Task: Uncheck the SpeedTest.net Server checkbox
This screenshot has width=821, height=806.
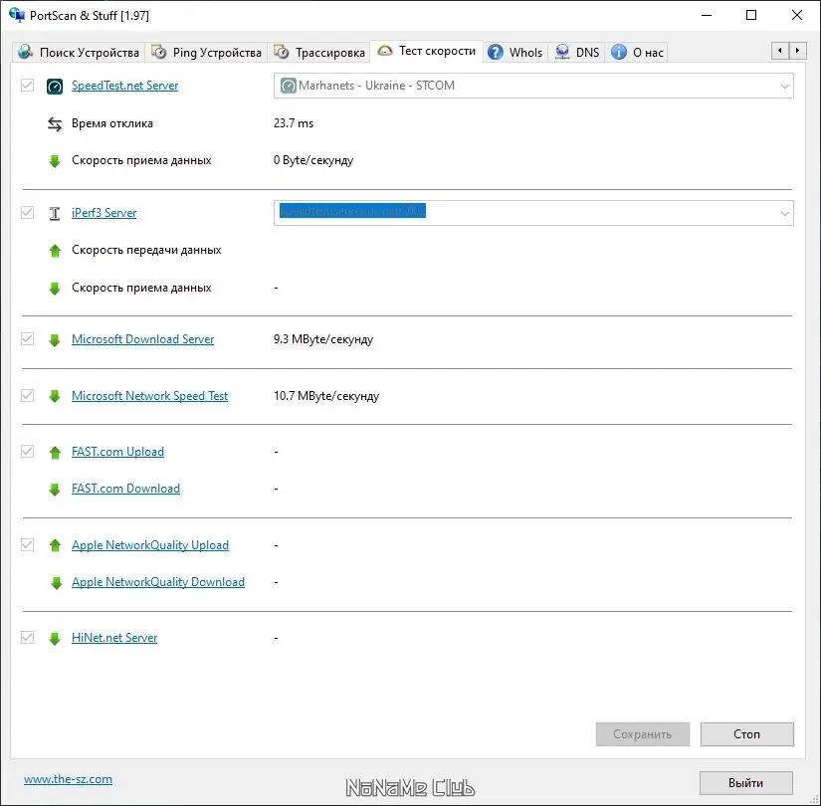Action: tap(27, 86)
